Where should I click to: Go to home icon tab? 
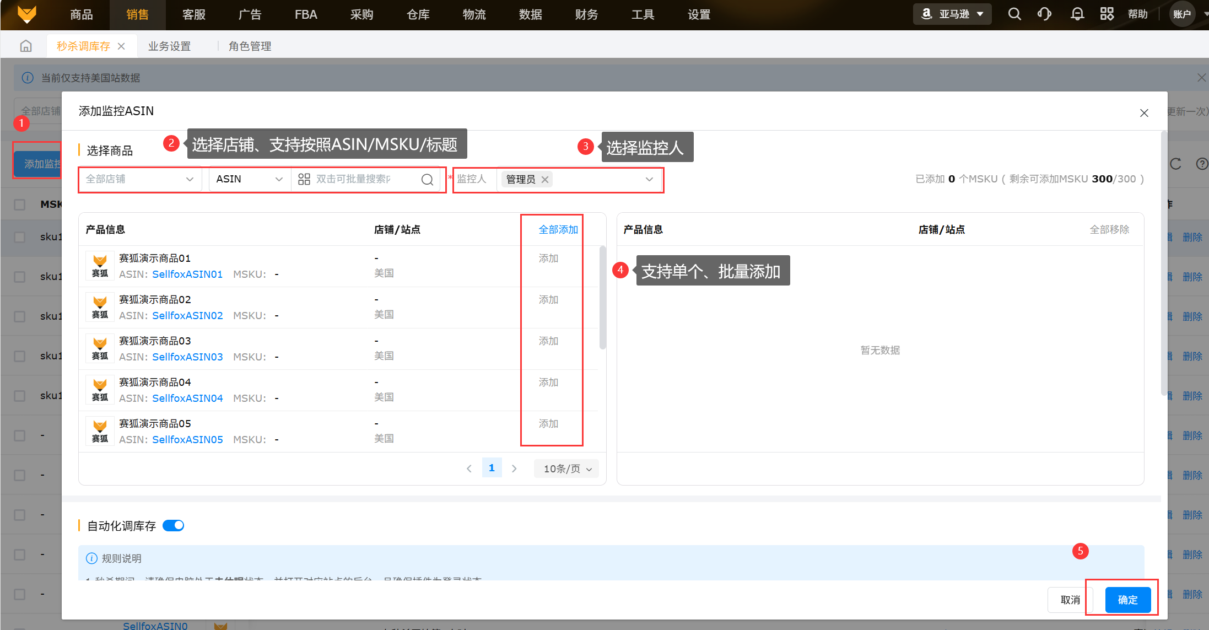(26, 46)
